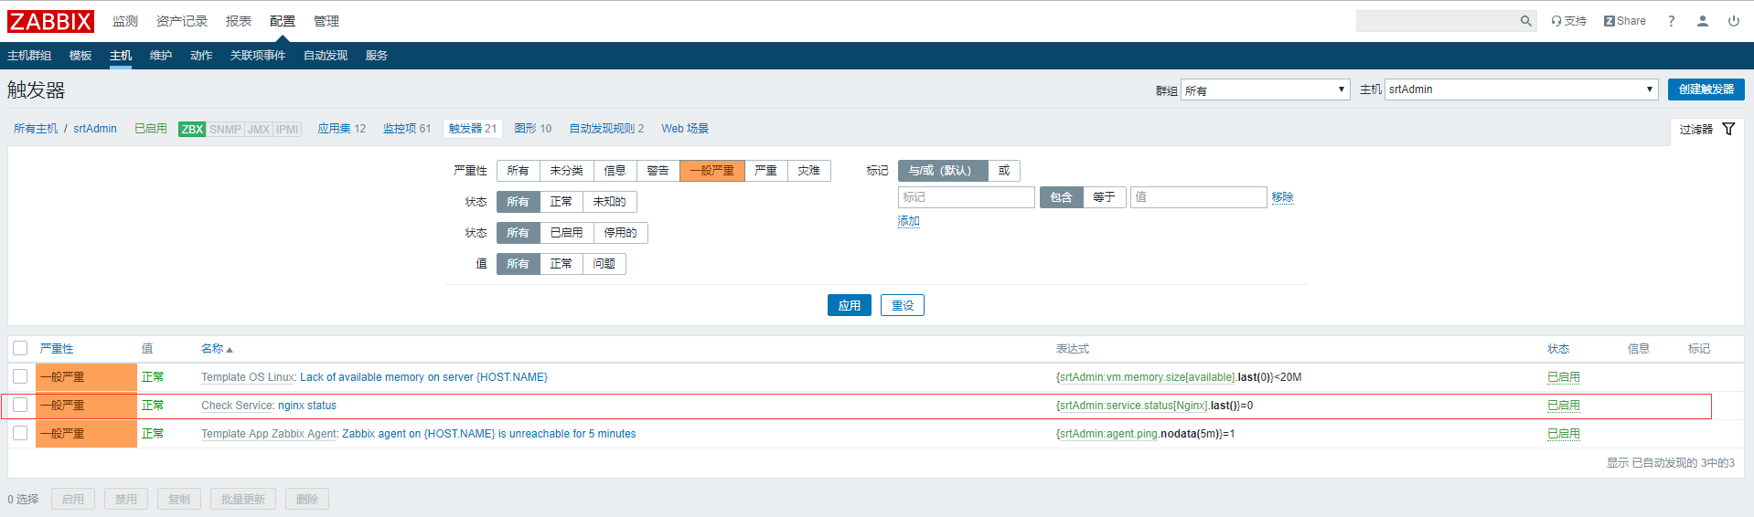The image size is (1754, 517).
Task: Open the help question mark icon
Action: pyautogui.click(x=1671, y=21)
